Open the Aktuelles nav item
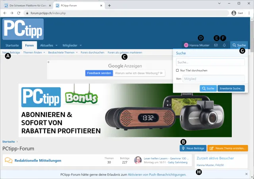This screenshot has height=179, width=254. click(47, 46)
